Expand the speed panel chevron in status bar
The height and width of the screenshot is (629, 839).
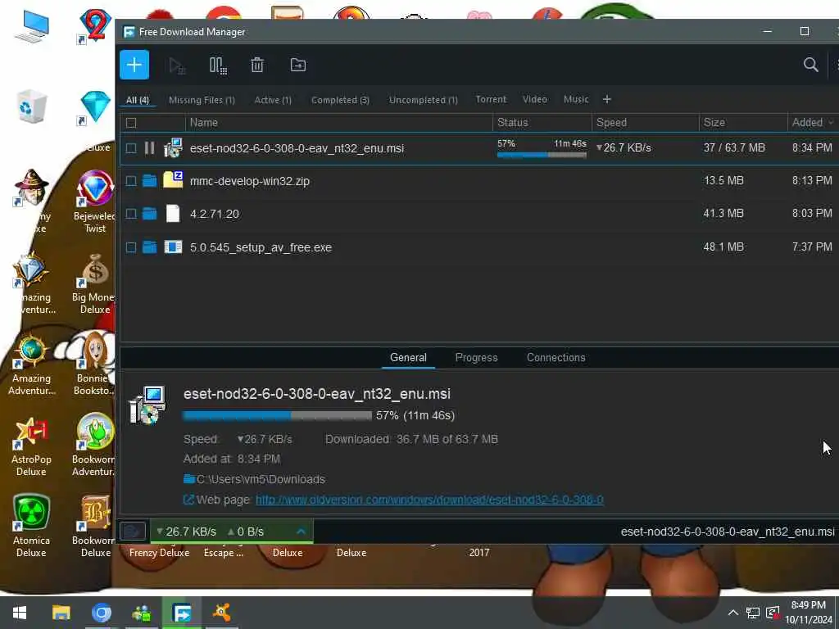302,531
